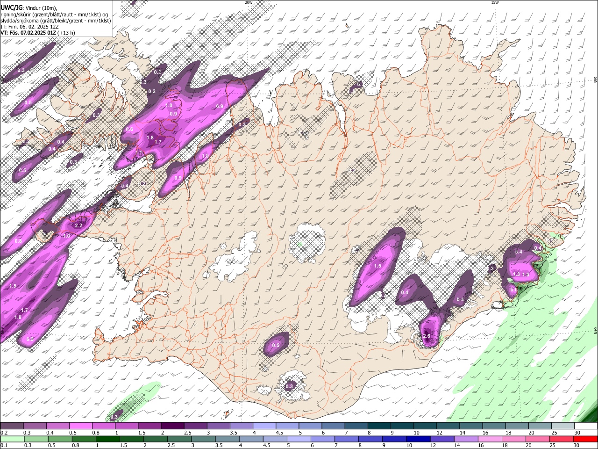Click the 0.2 precipitation value on the map
This screenshot has width=598, height=449.
pyautogui.click(x=152, y=91)
